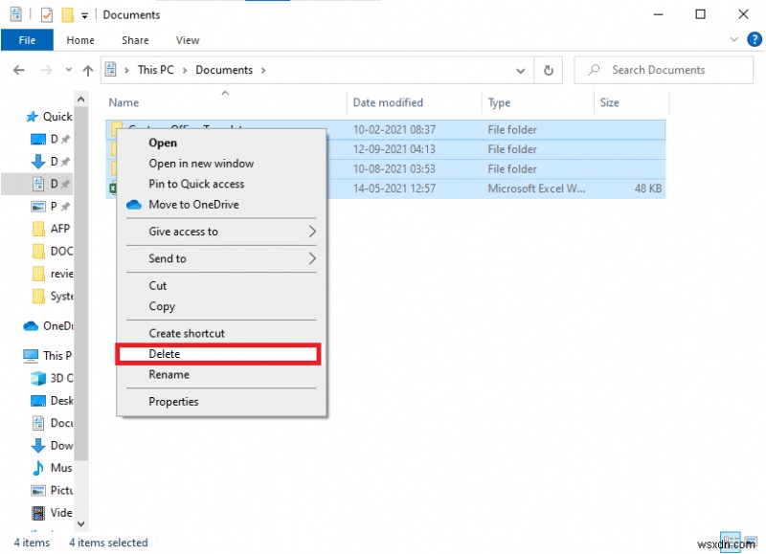Image resolution: width=766 pixels, height=554 pixels.
Task: Open Documents under This PC
Action: (52, 423)
